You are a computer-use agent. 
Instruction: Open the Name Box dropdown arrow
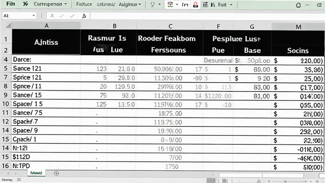(34, 15)
